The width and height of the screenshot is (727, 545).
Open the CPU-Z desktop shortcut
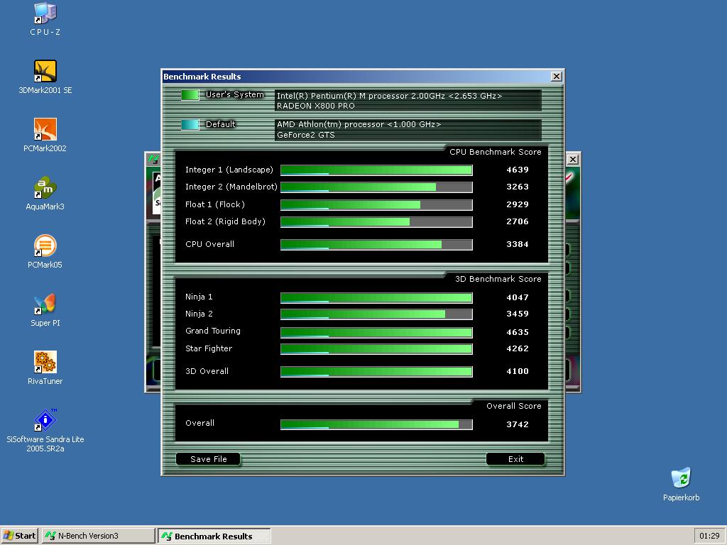pyautogui.click(x=45, y=13)
